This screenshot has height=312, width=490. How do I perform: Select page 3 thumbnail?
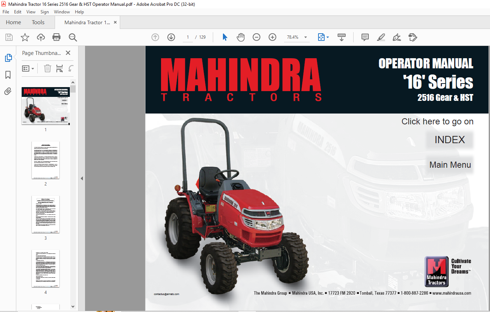tap(46, 214)
